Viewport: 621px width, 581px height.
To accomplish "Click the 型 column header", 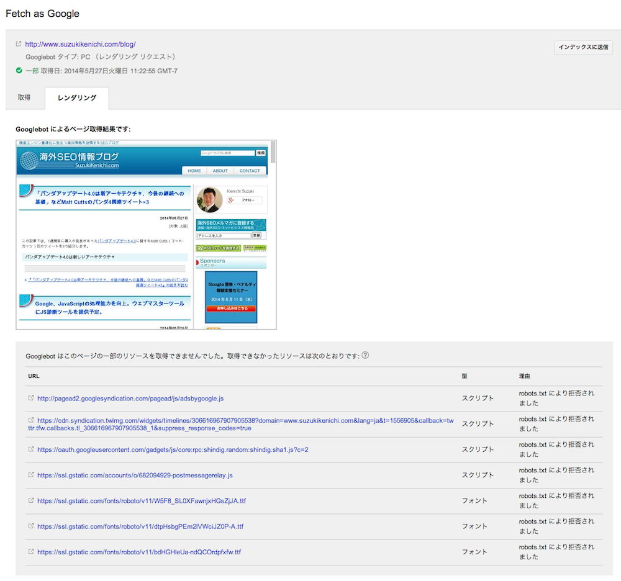I will (465, 376).
